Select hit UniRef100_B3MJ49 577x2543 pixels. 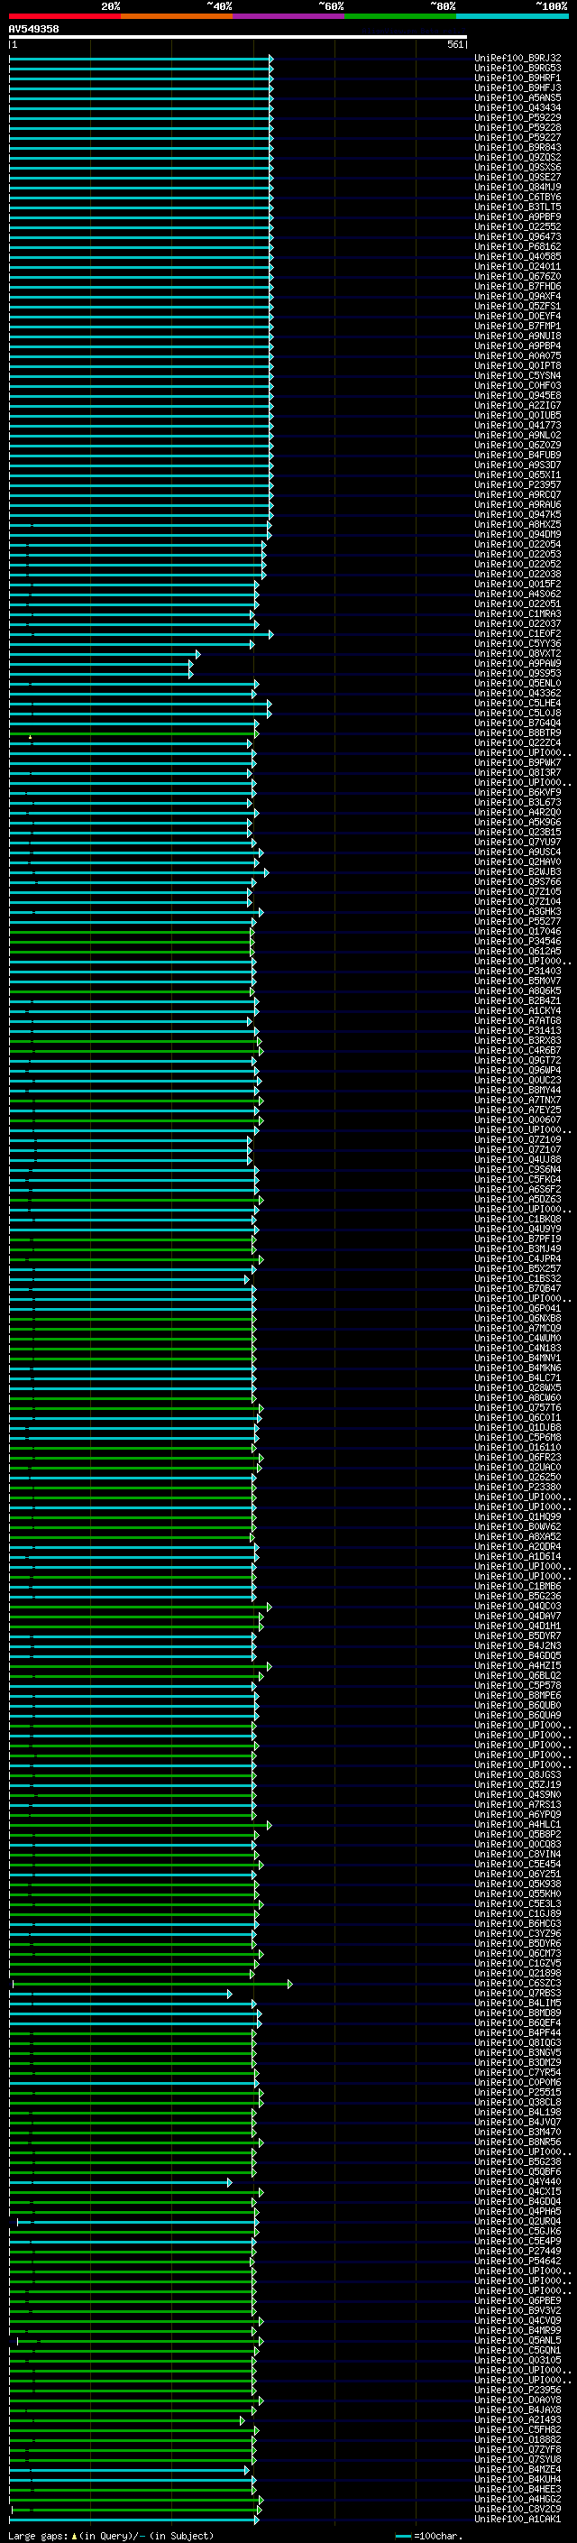pos(517,1248)
